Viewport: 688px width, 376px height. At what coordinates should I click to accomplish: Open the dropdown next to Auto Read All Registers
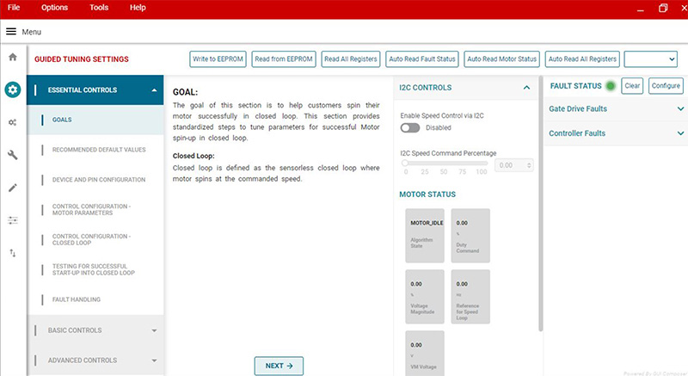pos(650,59)
